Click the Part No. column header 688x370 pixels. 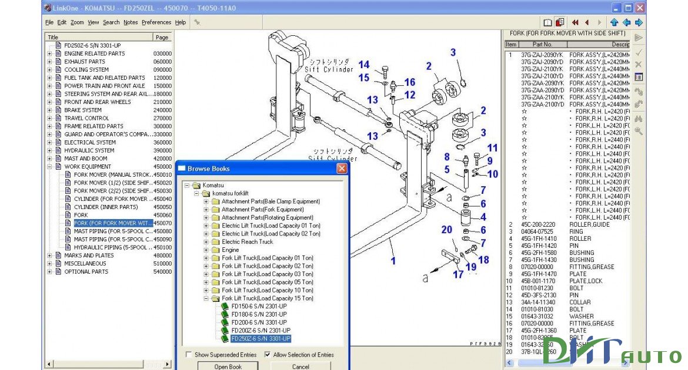tap(542, 44)
